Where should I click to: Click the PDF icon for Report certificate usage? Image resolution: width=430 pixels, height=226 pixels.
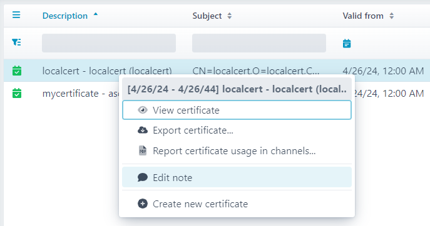143,150
